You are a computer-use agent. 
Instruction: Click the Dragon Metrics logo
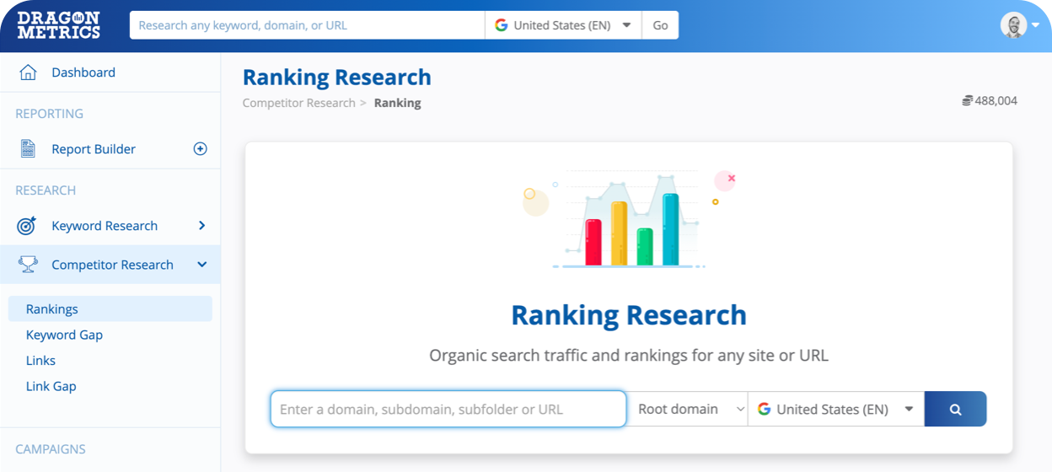pos(58,25)
